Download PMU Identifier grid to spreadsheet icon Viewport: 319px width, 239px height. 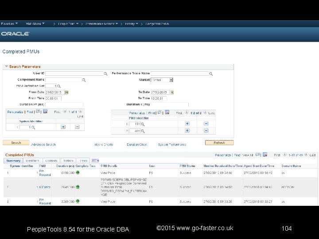pos(167,112)
